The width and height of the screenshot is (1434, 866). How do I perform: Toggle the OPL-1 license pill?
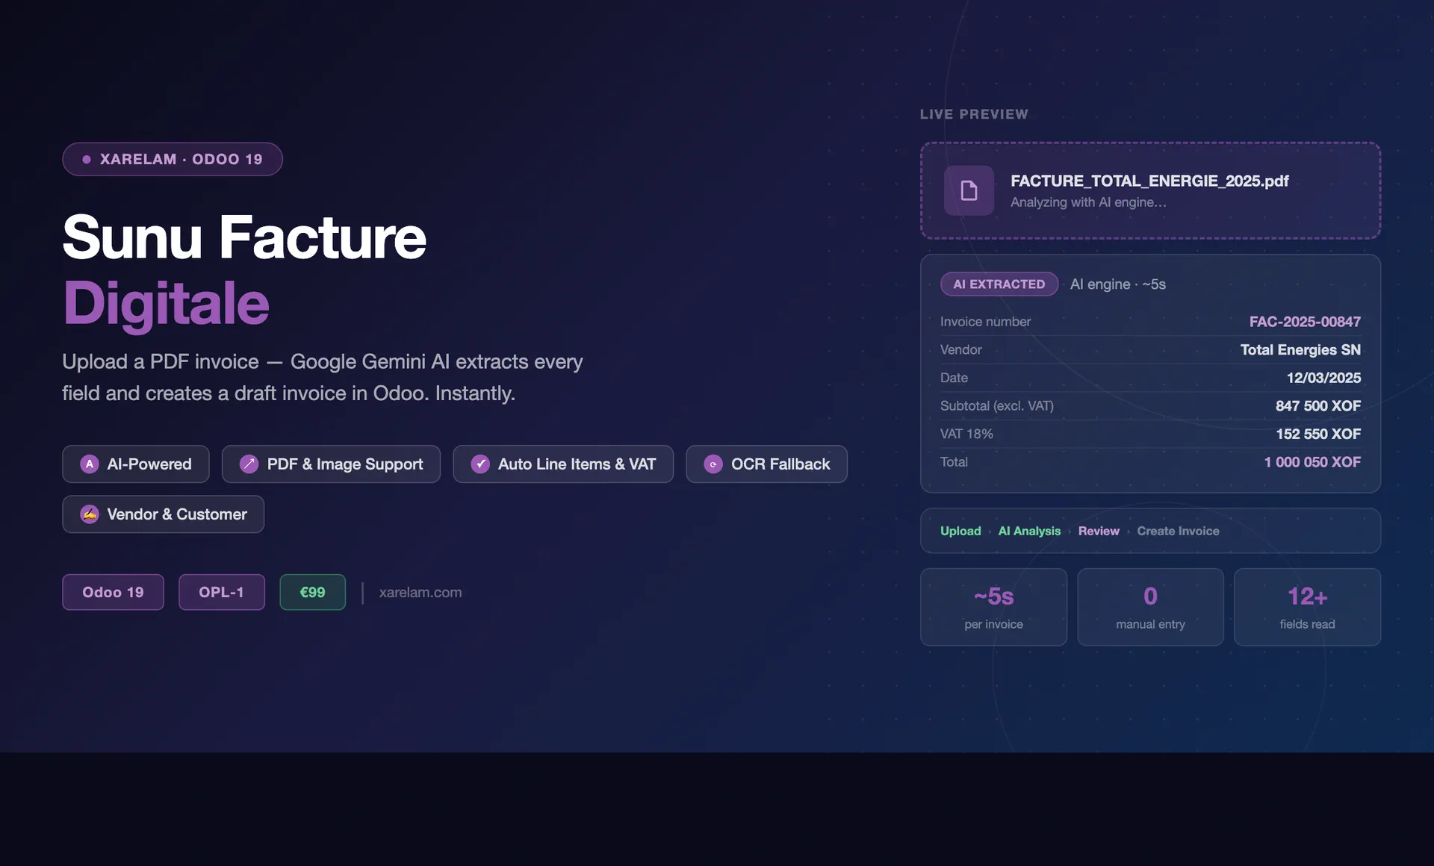point(221,592)
